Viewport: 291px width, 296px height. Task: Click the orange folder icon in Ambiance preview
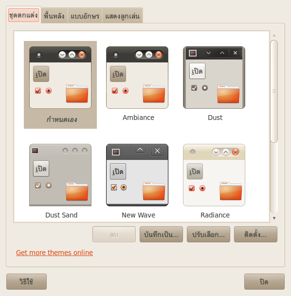tap(154, 94)
